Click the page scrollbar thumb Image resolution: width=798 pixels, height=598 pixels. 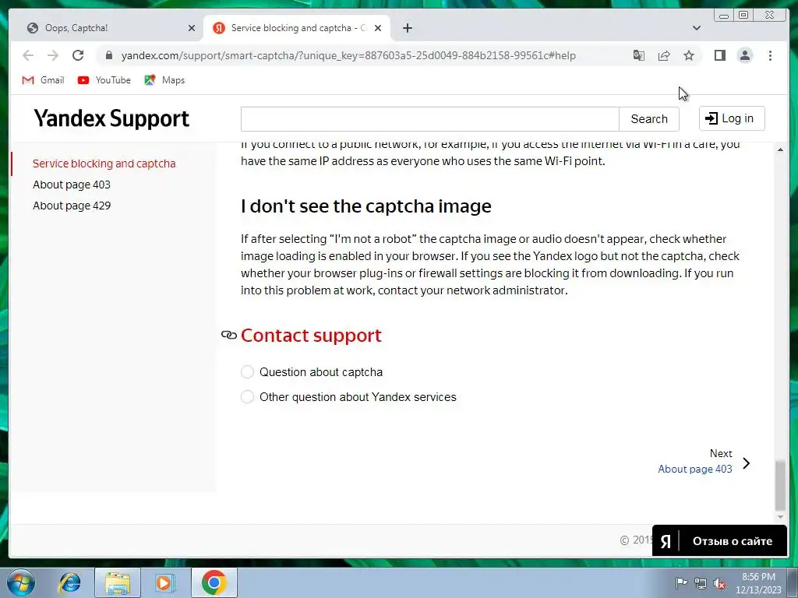click(780, 485)
